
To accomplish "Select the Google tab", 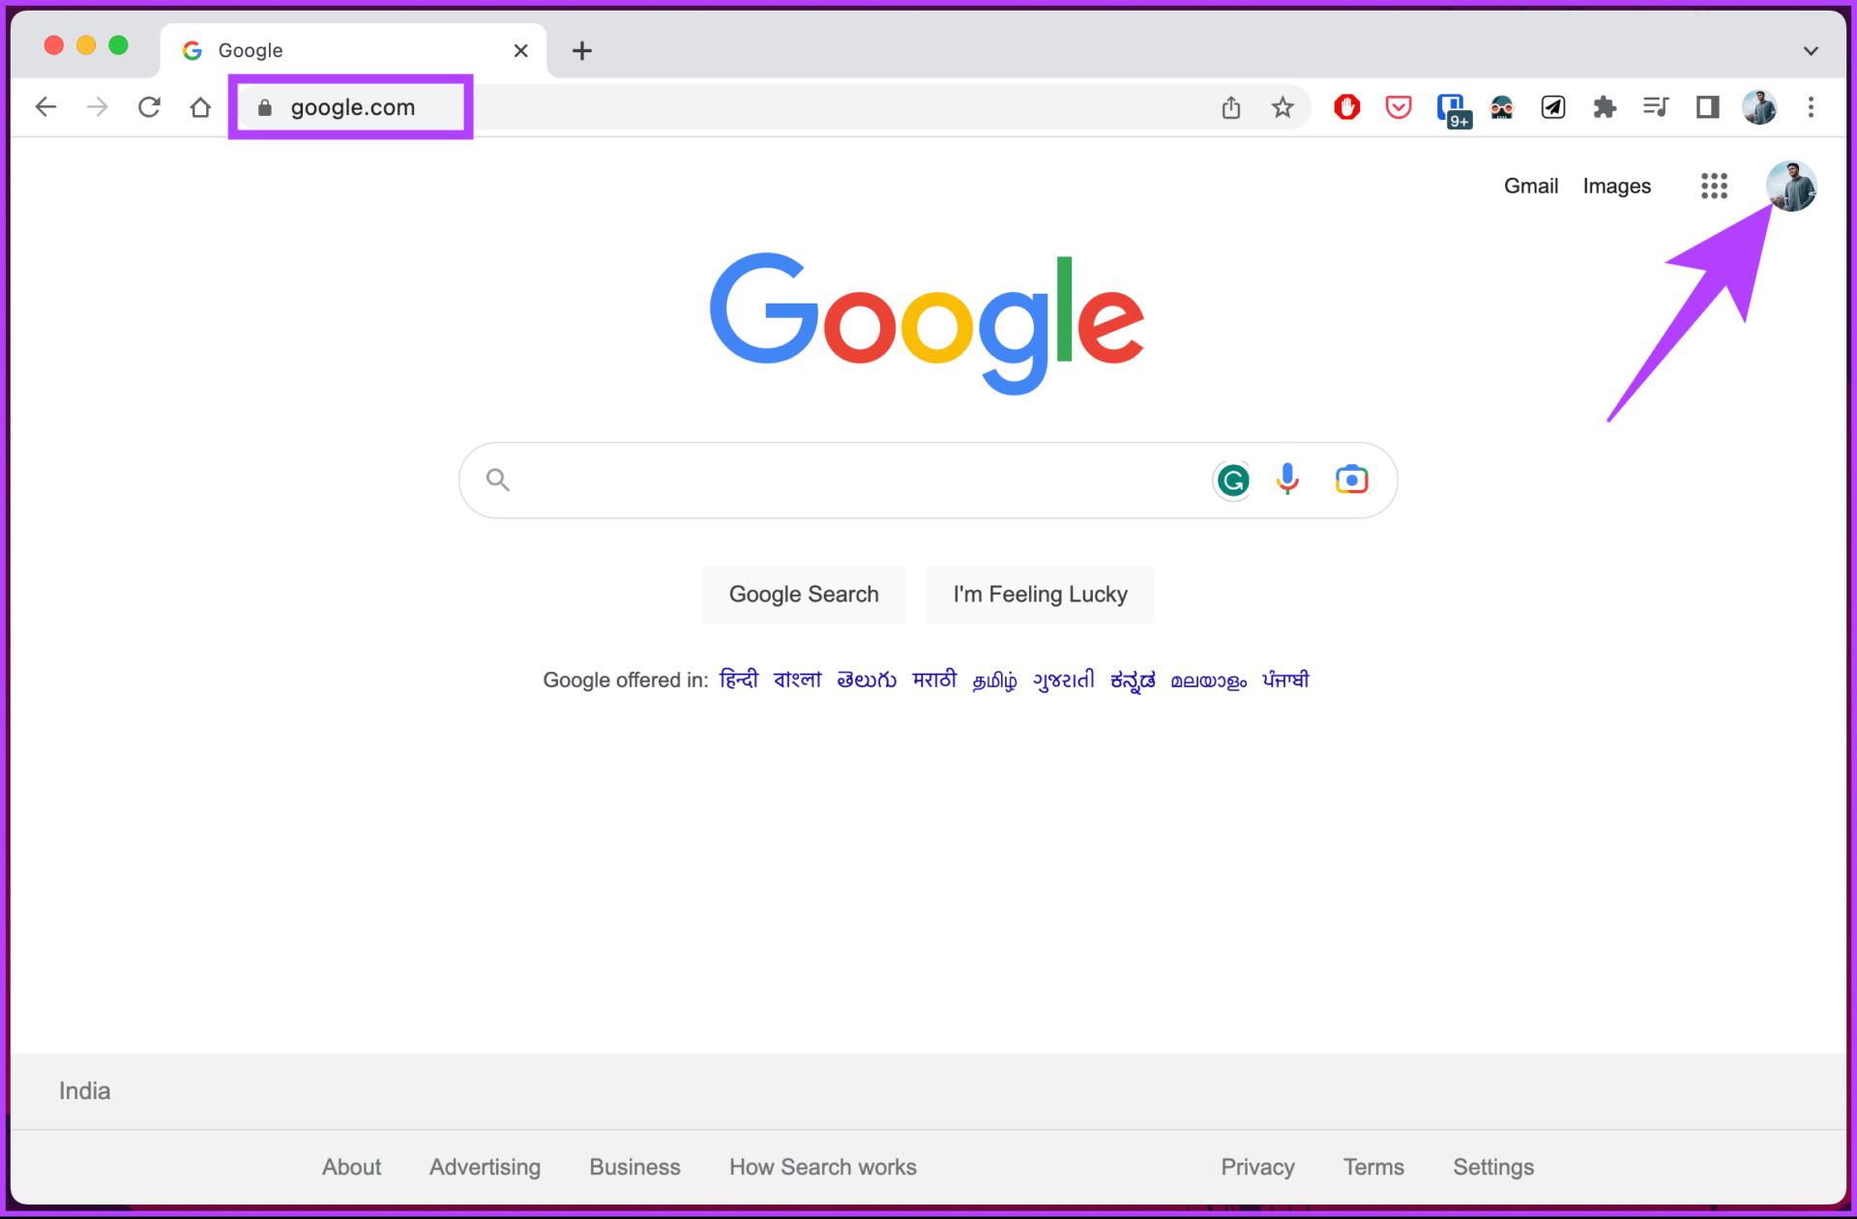I will click(353, 50).
